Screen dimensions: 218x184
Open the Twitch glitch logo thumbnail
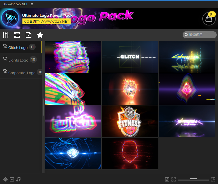(x=73, y=121)
